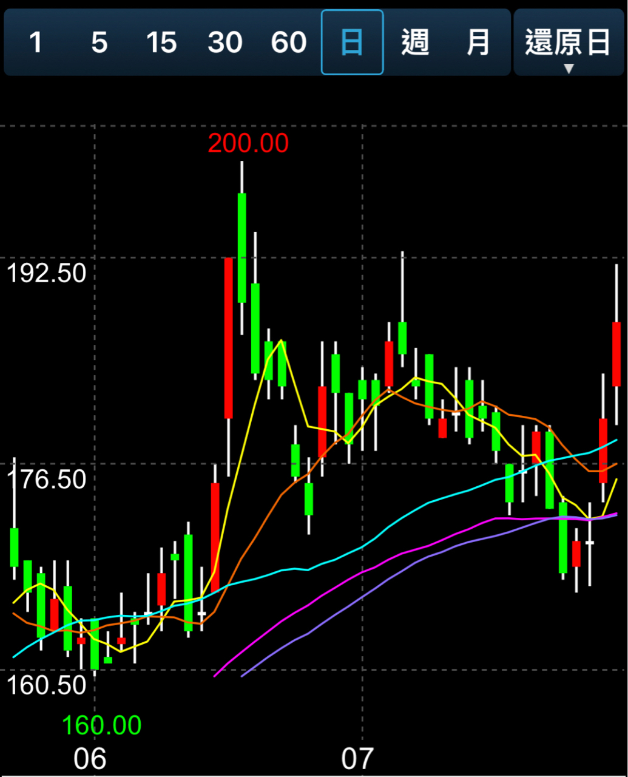628x777 pixels.
Task: Switch to the 60-minute timeframe
Action: (288, 42)
